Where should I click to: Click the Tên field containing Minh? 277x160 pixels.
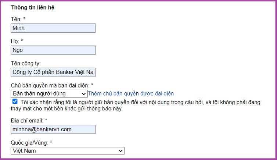53,28
